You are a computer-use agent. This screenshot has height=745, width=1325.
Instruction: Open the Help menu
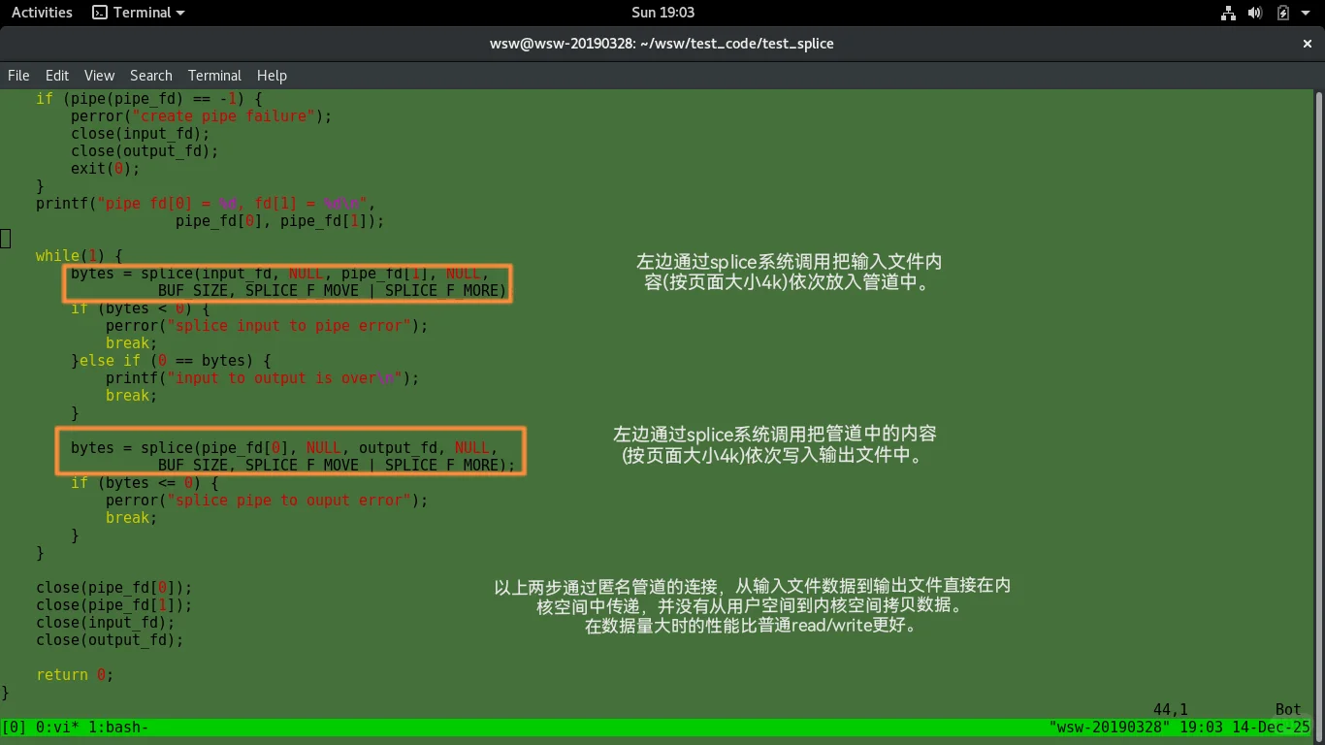click(x=272, y=76)
